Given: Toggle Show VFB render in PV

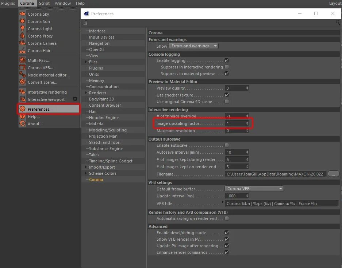Looking at the screenshot, I should [227, 239].
